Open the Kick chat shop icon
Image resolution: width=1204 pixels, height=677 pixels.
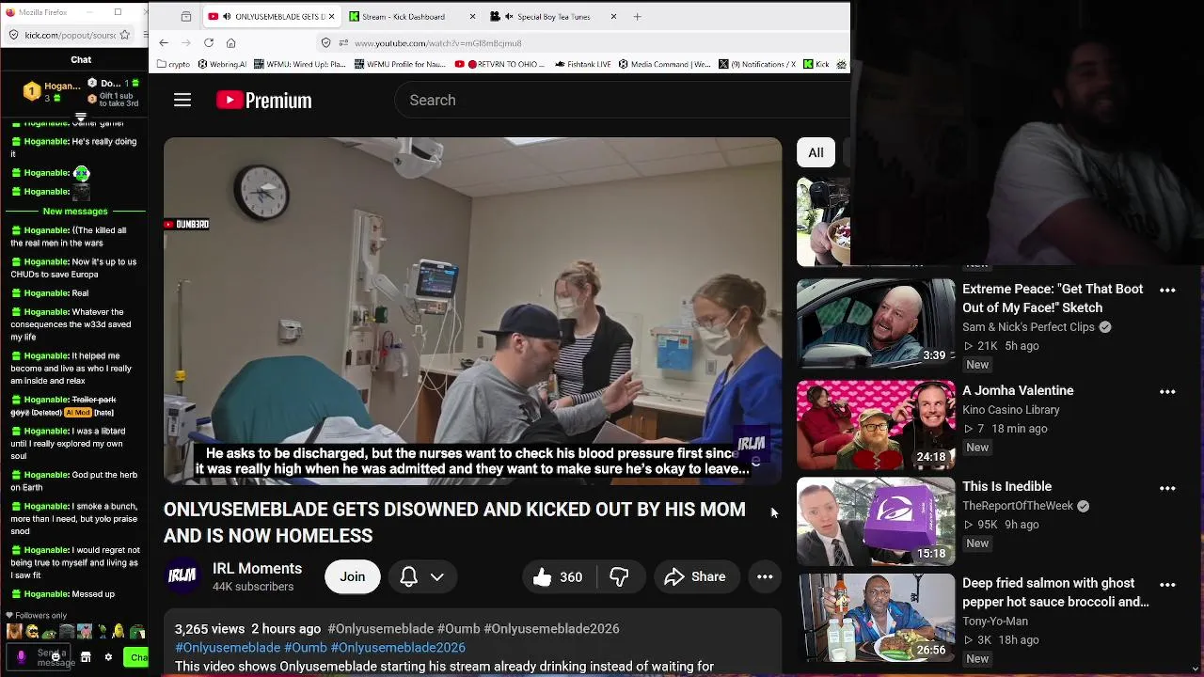86,657
